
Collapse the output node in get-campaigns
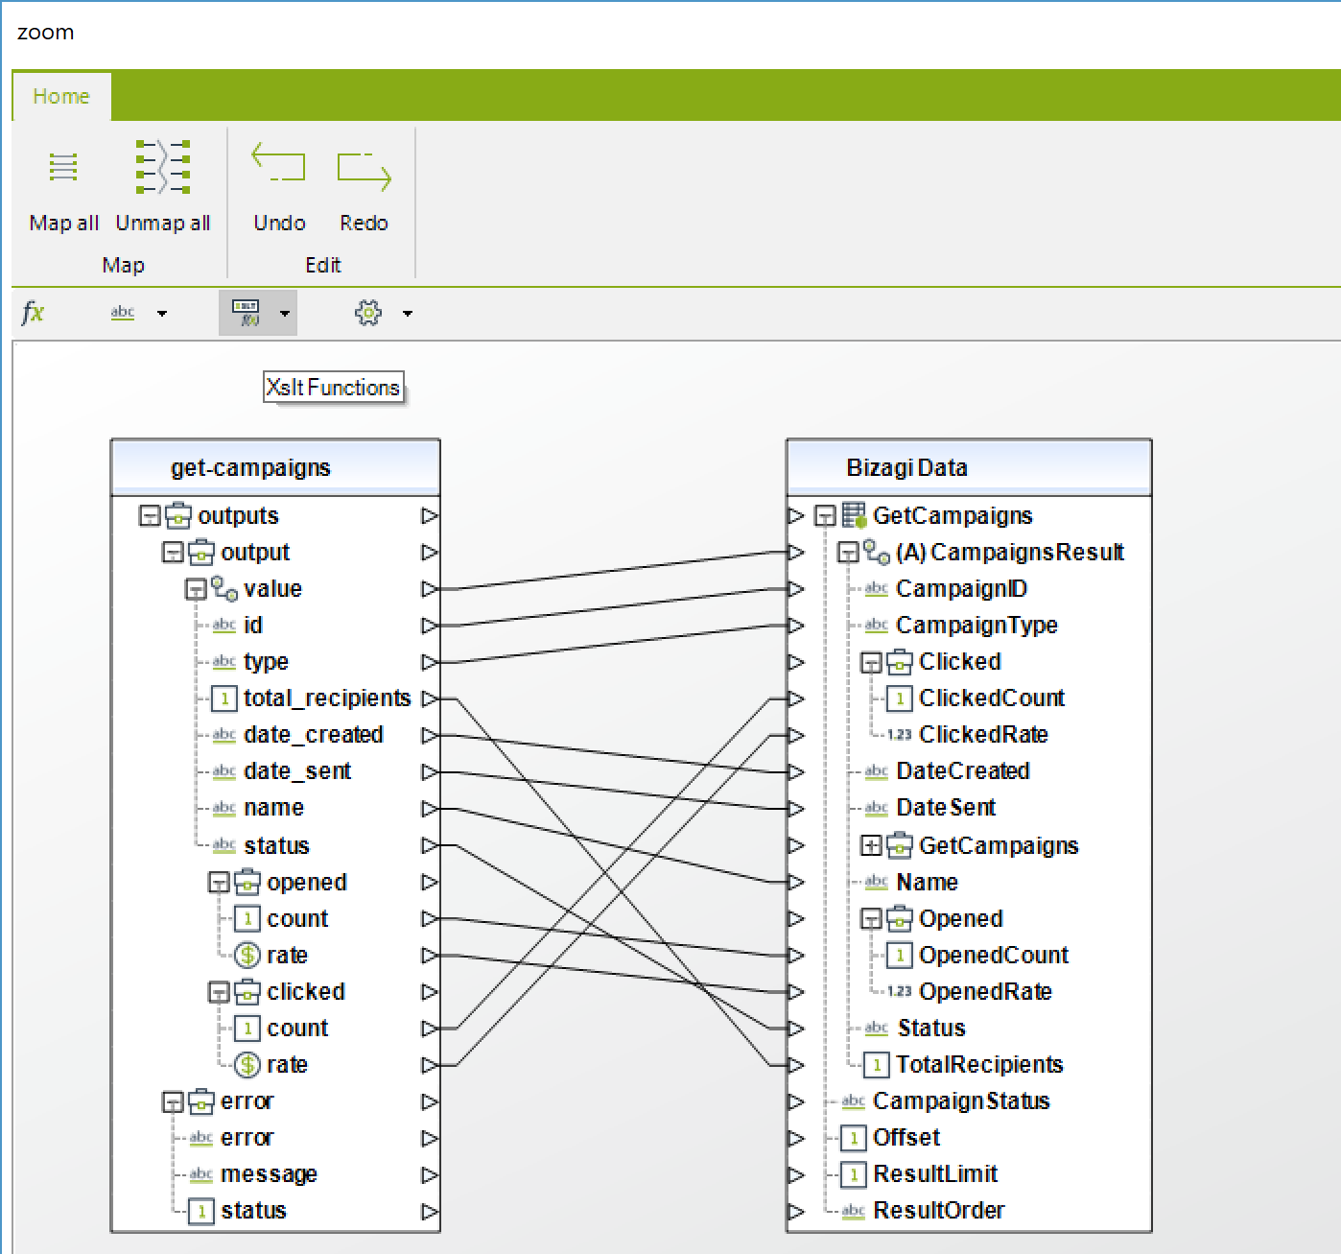click(x=172, y=553)
